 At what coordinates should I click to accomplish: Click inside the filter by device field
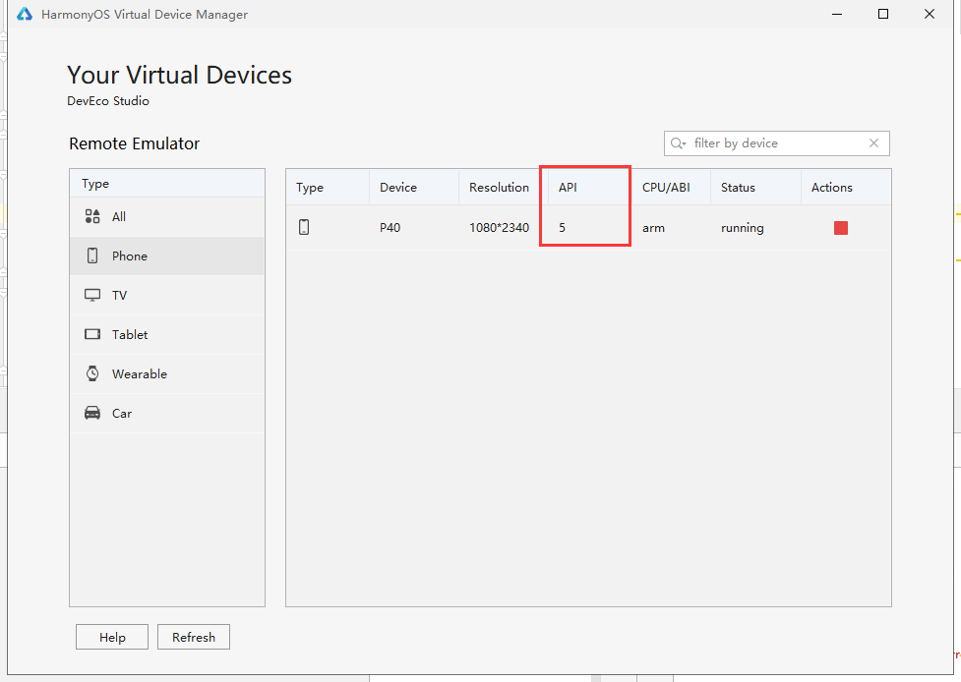pyautogui.click(x=767, y=143)
